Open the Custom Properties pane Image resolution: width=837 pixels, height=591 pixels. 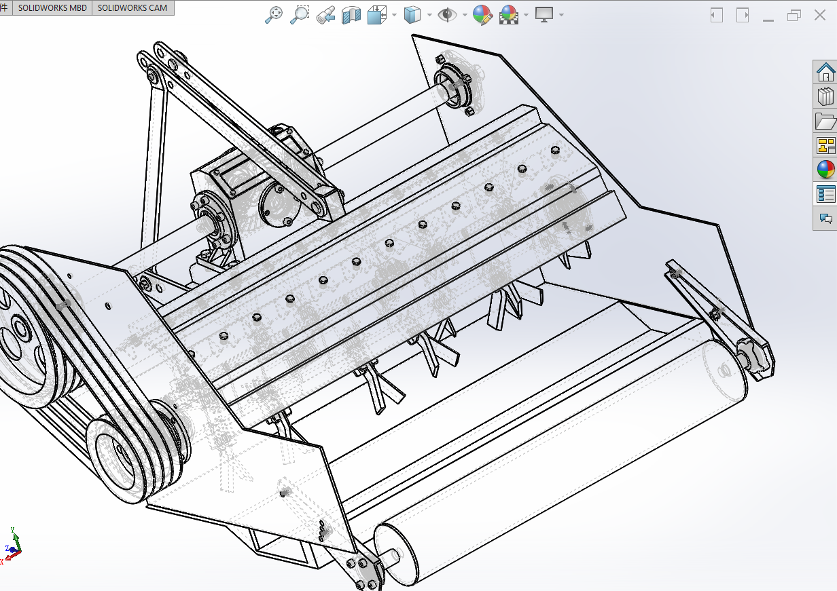tap(825, 194)
